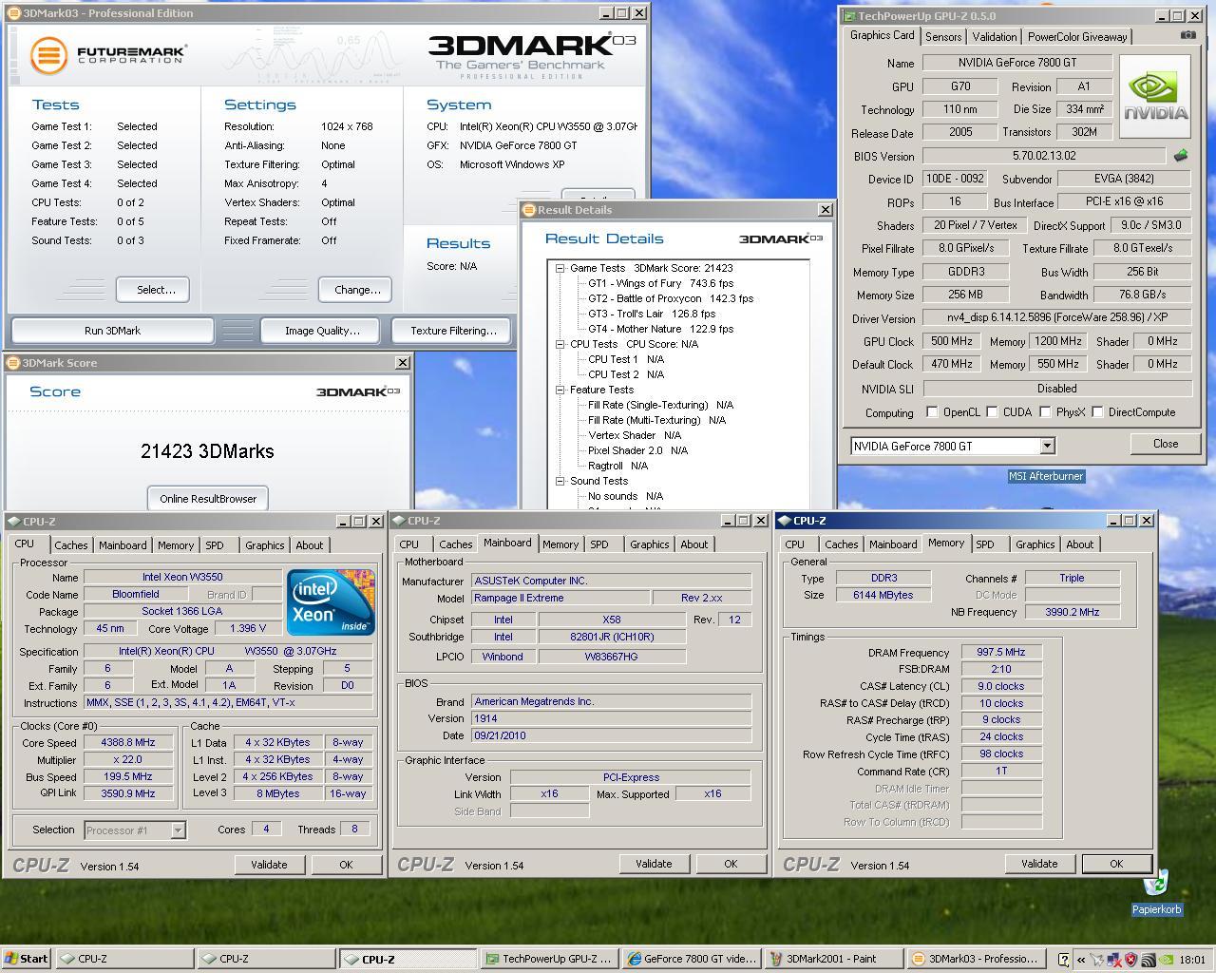Open the Processor #1 selection dropdown

(178, 830)
